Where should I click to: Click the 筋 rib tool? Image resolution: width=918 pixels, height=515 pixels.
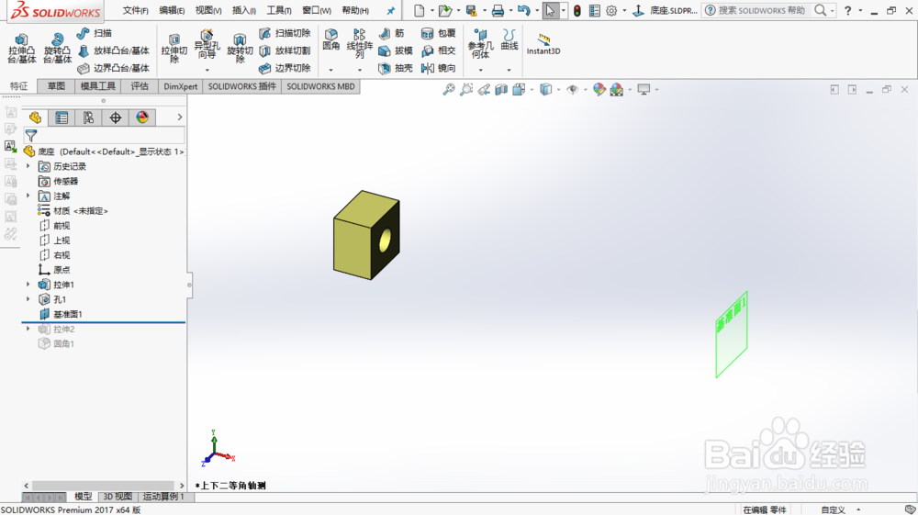coord(392,33)
